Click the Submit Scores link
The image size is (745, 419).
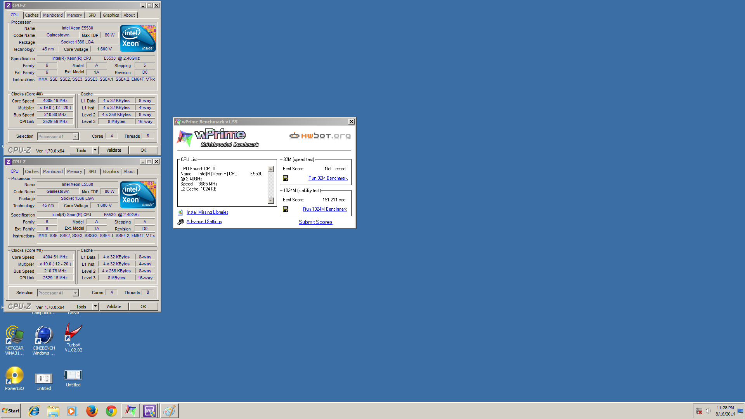point(315,222)
